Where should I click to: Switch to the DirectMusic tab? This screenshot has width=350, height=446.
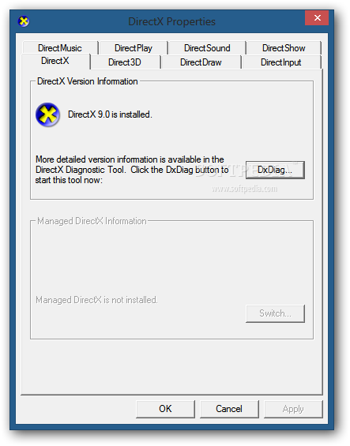tap(60, 48)
